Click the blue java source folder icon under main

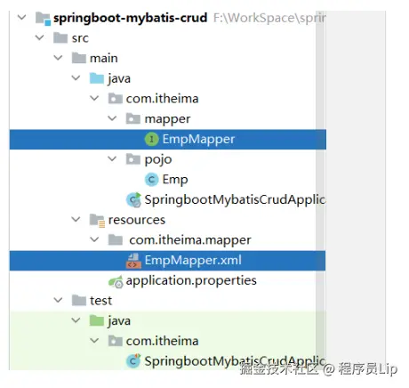point(97,78)
